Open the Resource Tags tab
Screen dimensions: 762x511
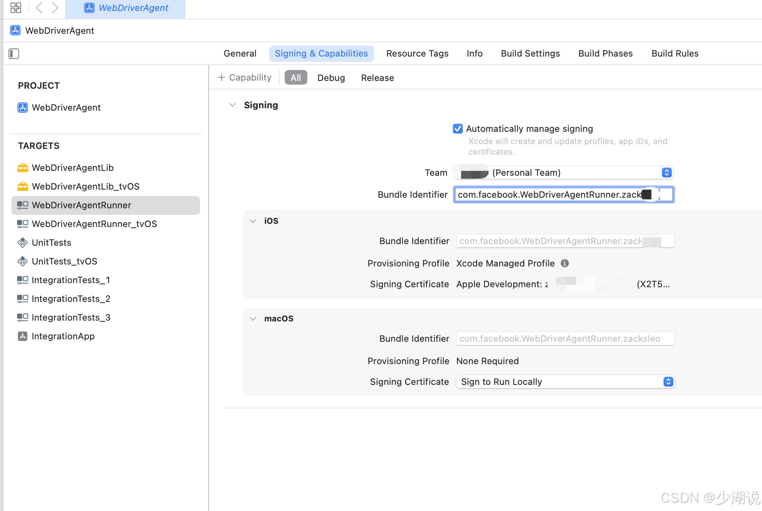(417, 54)
